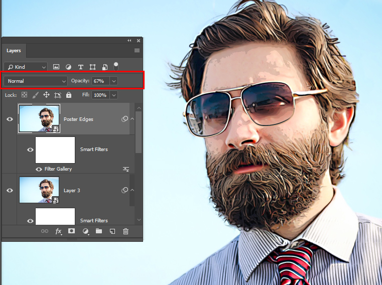Create a new layer

tap(112, 231)
